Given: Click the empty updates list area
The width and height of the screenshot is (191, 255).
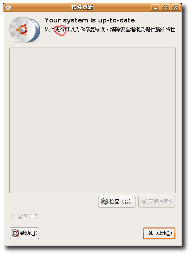Looking at the screenshot, I should pos(92,120).
